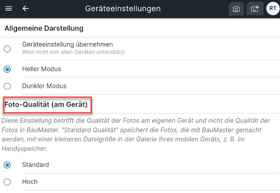Open the camera to take a photo
The width and height of the screenshot is (280, 193).
(236, 9)
